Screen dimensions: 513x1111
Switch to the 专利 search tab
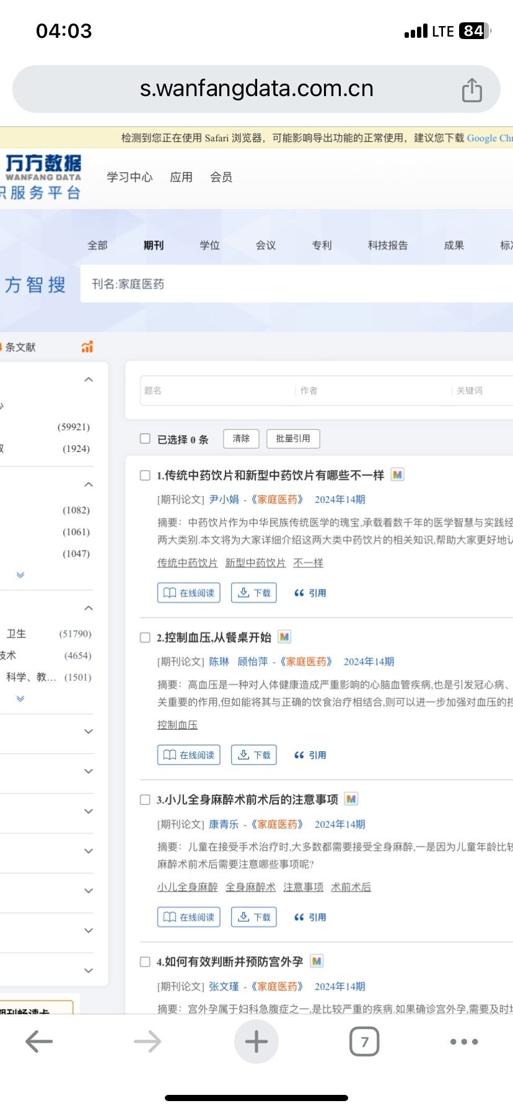tap(322, 246)
